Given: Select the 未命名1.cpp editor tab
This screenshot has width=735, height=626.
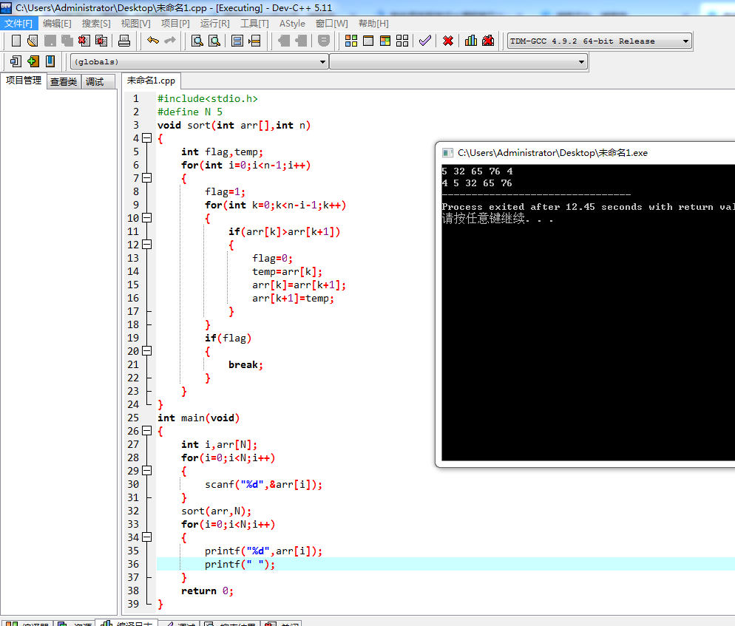Looking at the screenshot, I should (151, 81).
